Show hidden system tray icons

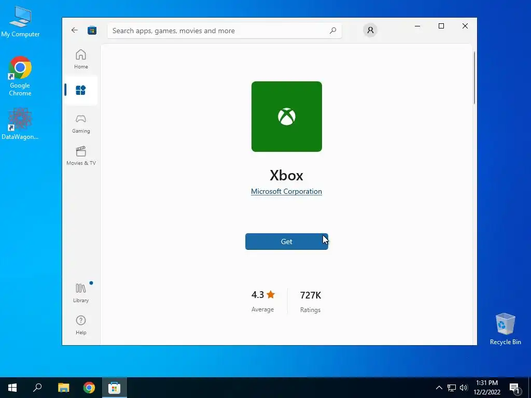(439, 388)
